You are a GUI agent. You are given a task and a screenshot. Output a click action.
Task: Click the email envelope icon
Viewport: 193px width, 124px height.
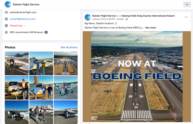6,12
